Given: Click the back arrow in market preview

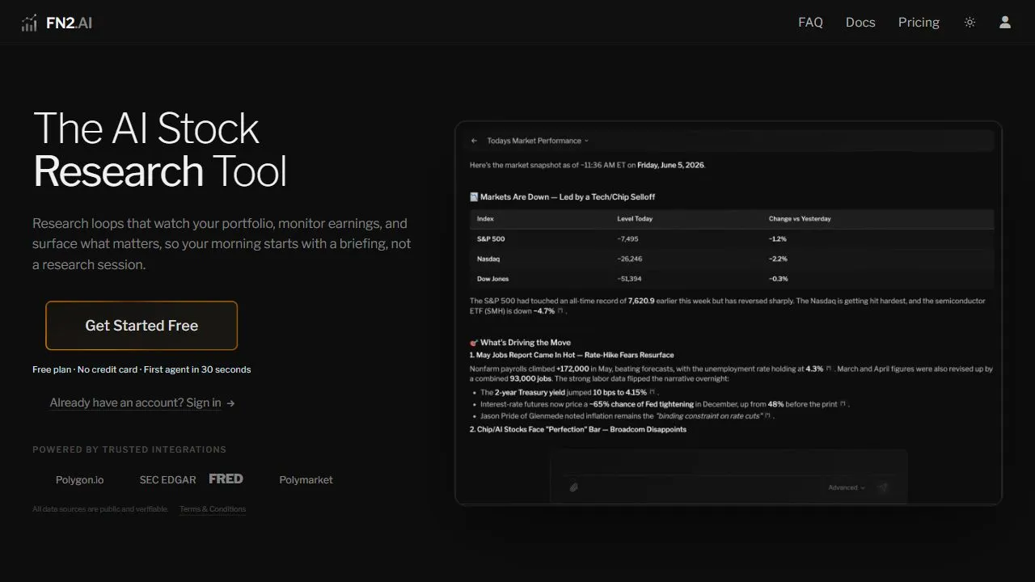Looking at the screenshot, I should point(475,141).
